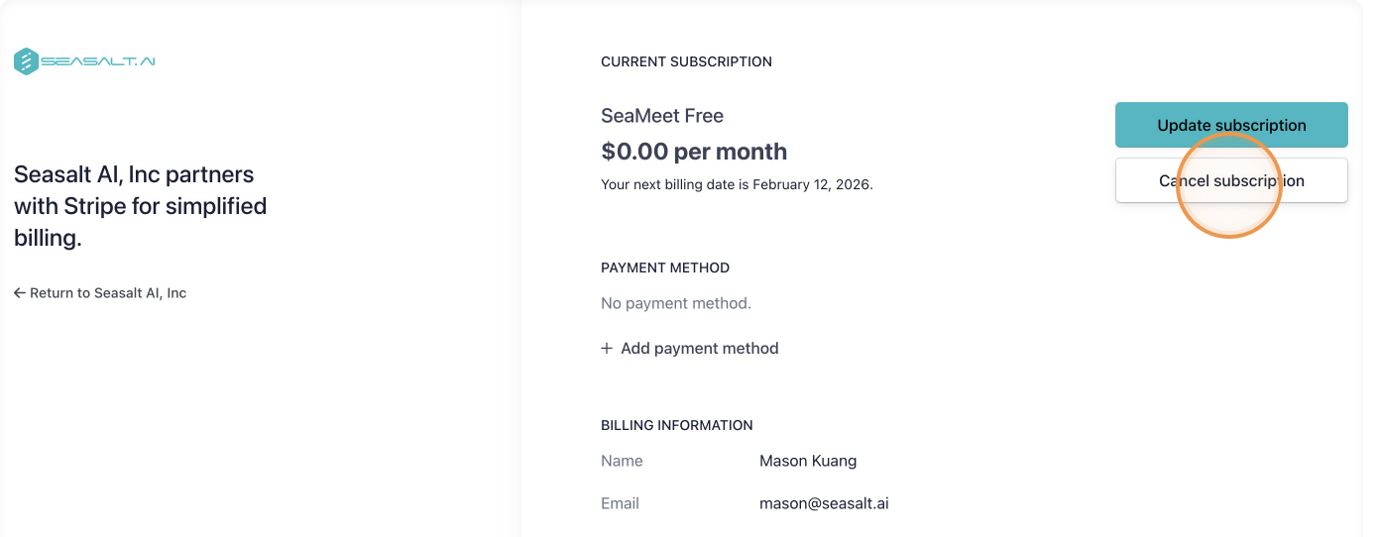Click the next billing date text
The image size is (1378, 537).
(x=737, y=184)
